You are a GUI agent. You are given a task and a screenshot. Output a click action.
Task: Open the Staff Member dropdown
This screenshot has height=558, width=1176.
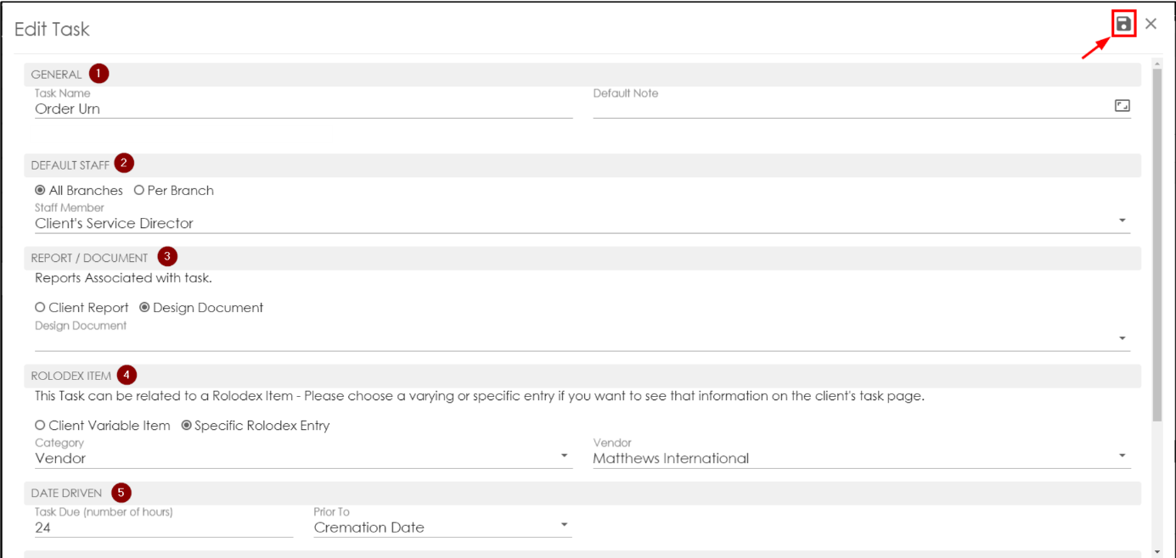tap(1122, 221)
